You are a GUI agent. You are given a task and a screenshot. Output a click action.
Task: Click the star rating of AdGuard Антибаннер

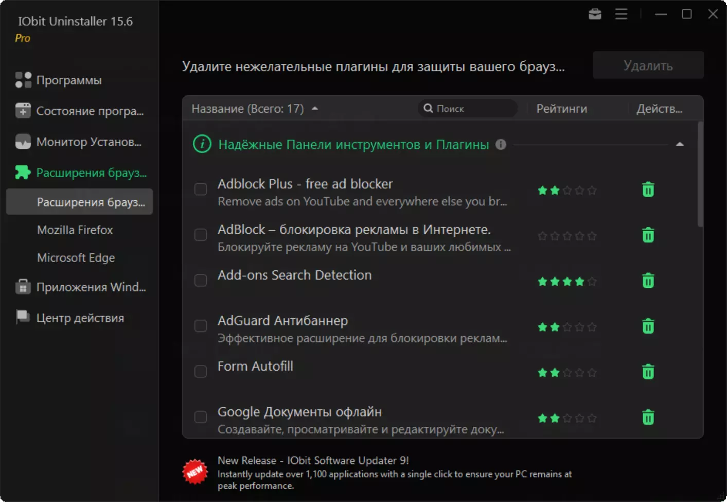[x=567, y=327]
